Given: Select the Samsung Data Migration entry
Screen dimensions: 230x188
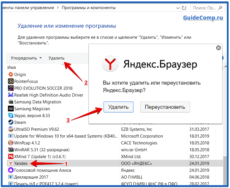Looking at the screenshot, I should (38, 102).
